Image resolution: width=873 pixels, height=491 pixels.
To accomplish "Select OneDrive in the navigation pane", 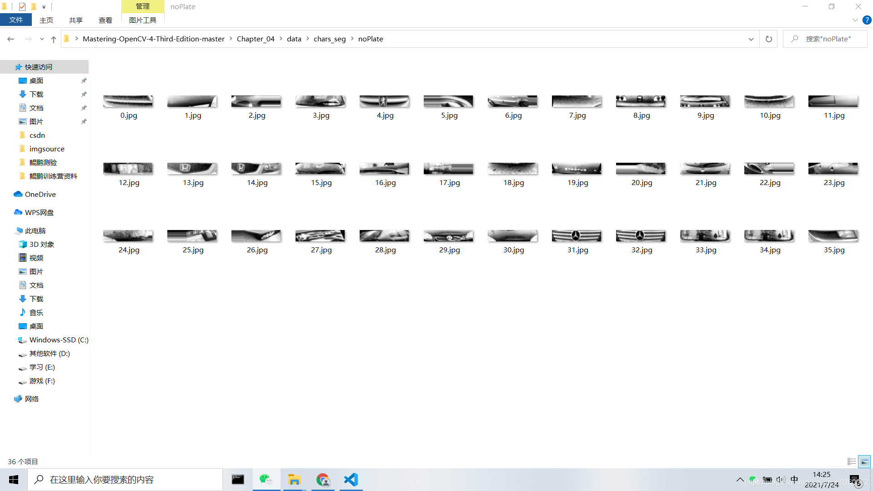I will pyautogui.click(x=40, y=194).
